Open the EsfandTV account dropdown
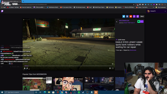 [x=157, y=11]
